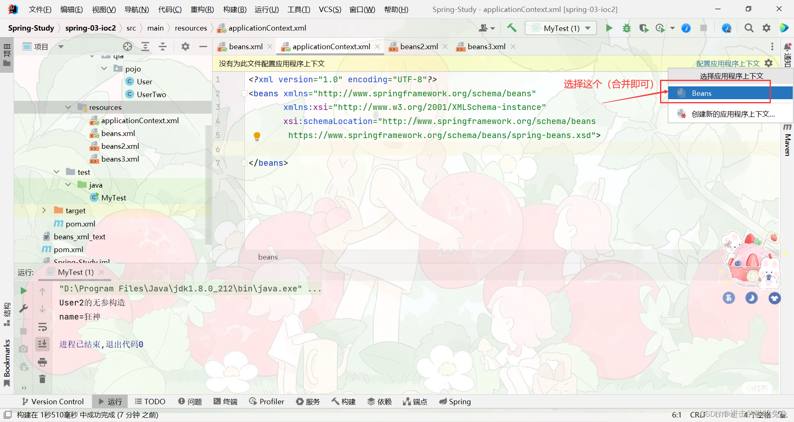Open the 重构(R) menu
Image resolution: width=794 pixels, height=422 pixels.
(x=202, y=9)
